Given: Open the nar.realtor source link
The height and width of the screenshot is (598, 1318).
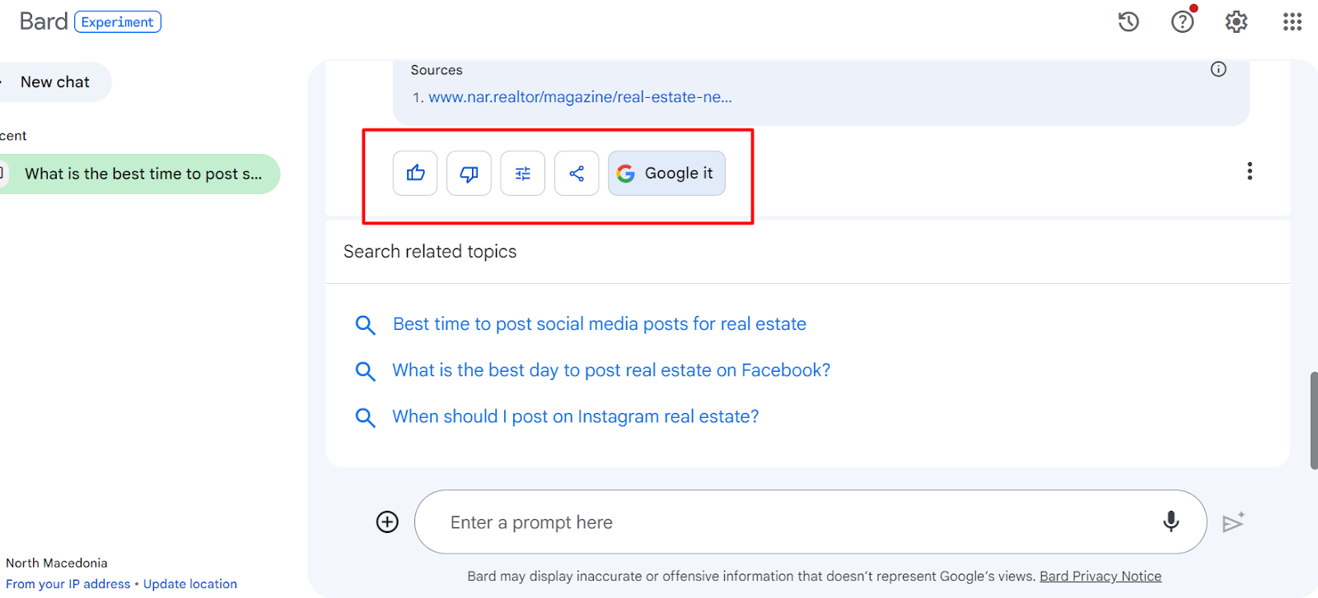Looking at the screenshot, I should (580, 97).
